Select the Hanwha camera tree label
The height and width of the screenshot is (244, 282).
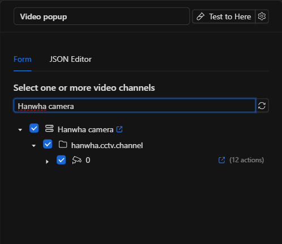[x=86, y=130]
